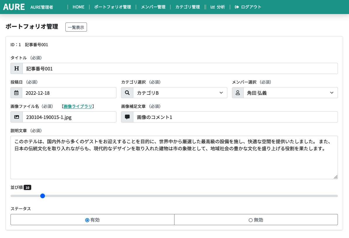349x238 pixels.
Task: Click the magnifier icon beside category select
Action: (x=127, y=93)
